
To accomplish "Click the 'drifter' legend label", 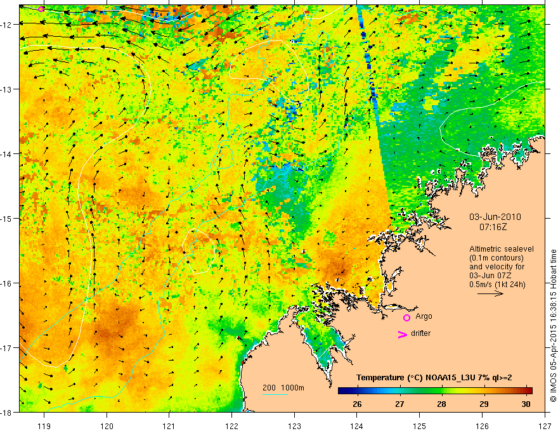I will click(x=420, y=333).
